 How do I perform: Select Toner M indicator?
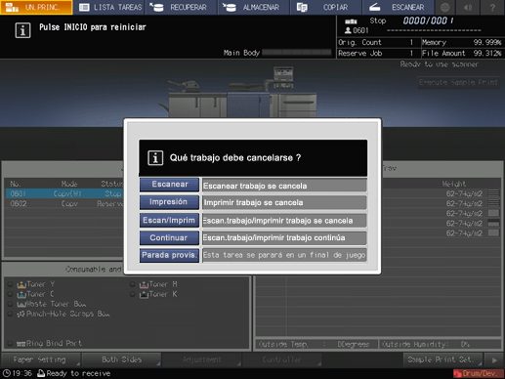coord(132,284)
